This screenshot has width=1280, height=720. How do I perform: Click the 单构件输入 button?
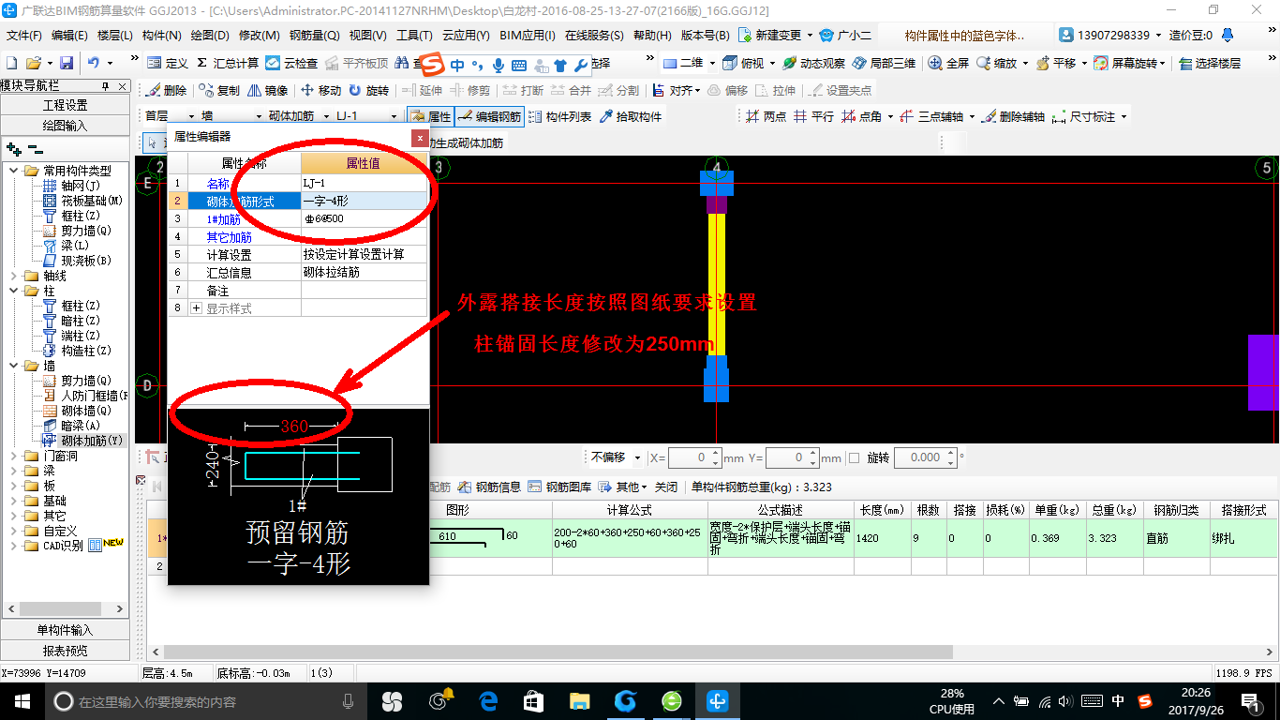65,630
